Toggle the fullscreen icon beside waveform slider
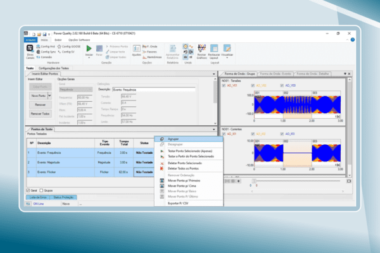The width and height of the screenshot is (380, 253). pyautogui.click(x=349, y=181)
